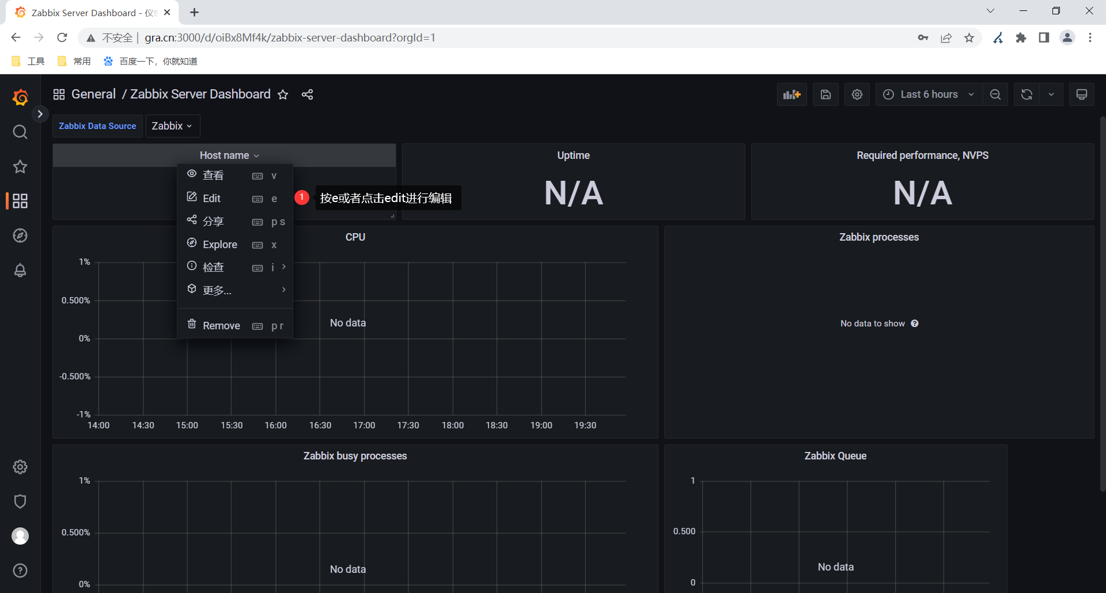The image size is (1106, 593).
Task: Click the CPU panel title
Action: pos(355,237)
